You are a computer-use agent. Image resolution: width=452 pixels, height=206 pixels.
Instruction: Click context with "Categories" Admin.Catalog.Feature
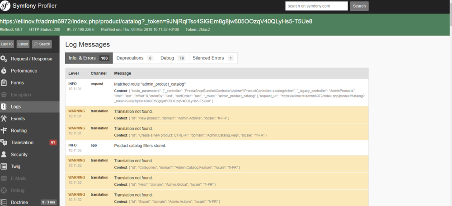pyautogui.click(x=177, y=167)
